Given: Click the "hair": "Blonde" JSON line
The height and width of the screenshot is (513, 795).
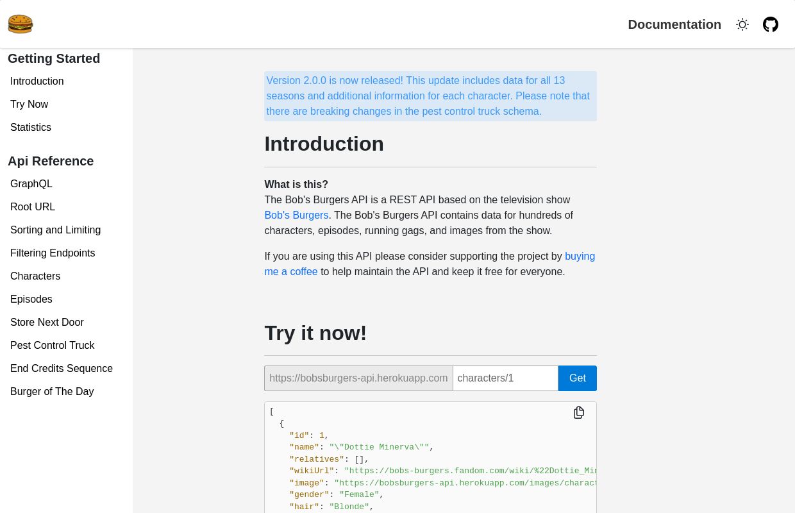Looking at the screenshot, I should pyautogui.click(x=331, y=507).
